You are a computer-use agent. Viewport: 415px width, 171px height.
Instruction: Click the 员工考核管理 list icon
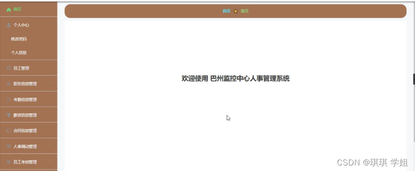pos(9,162)
